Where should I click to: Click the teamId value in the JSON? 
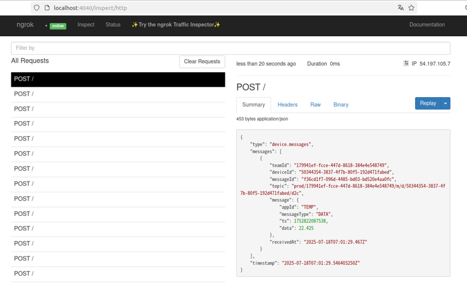340,165
